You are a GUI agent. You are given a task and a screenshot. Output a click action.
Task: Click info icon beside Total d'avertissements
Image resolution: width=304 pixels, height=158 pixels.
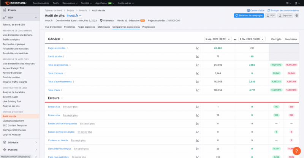click(x=74, y=82)
